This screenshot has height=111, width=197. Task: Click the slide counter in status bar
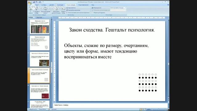pos(32,109)
